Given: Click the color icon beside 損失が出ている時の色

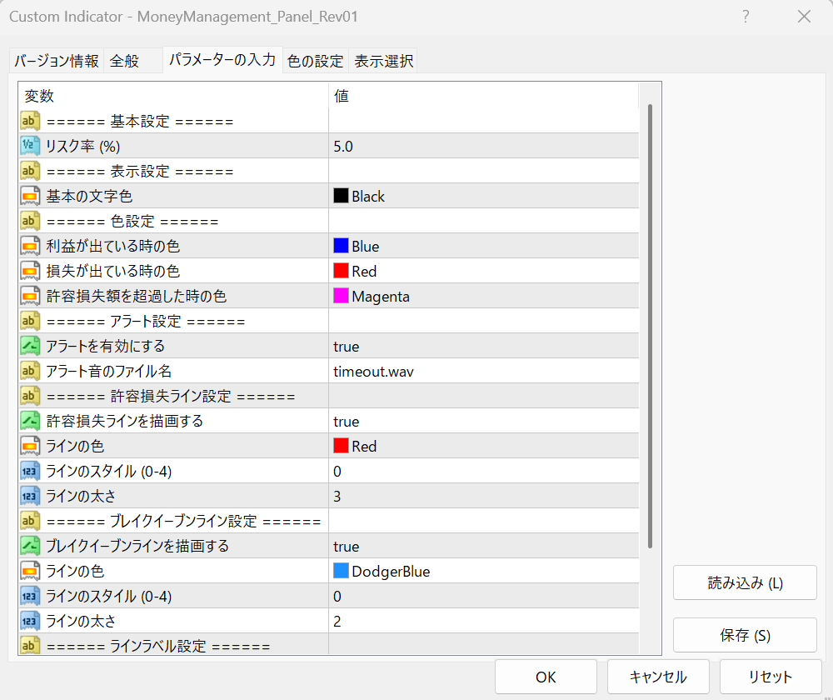Looking at the screenshot, I should pyautogui.click(x=30, y=271).
